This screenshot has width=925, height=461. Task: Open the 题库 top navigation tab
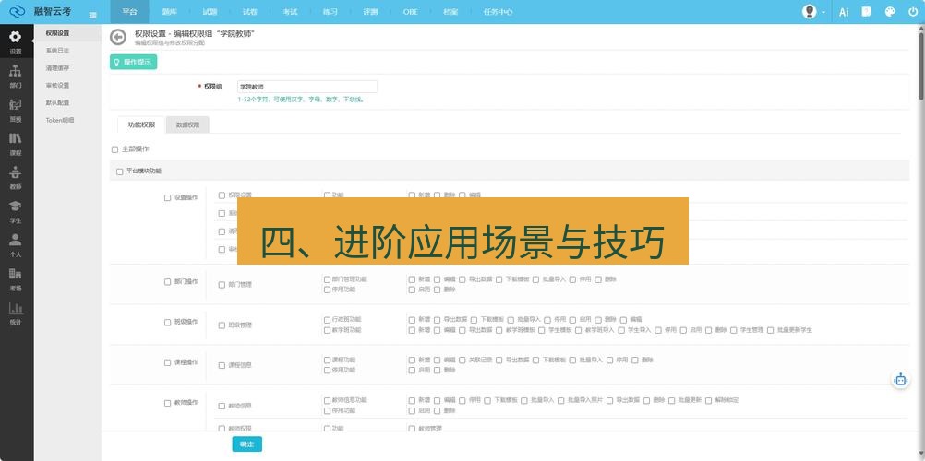coord(170,12)
